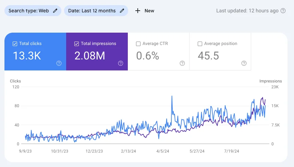
Task: Open the help icon in Average CTR card
Action: pyautogui.click(x=182, y=63)
